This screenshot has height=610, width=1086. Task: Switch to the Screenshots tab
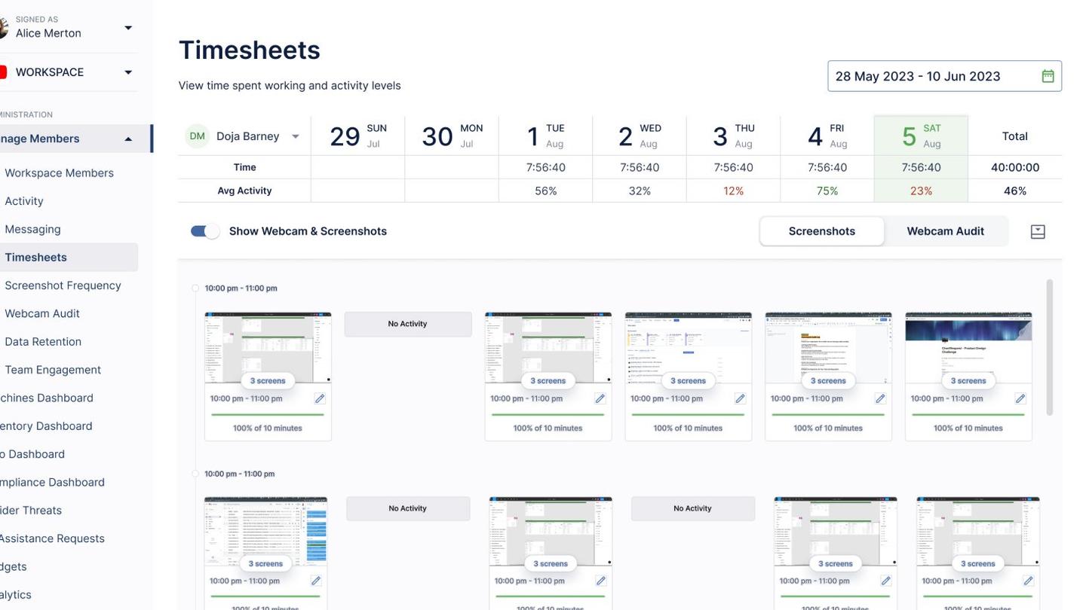point(821,231)
